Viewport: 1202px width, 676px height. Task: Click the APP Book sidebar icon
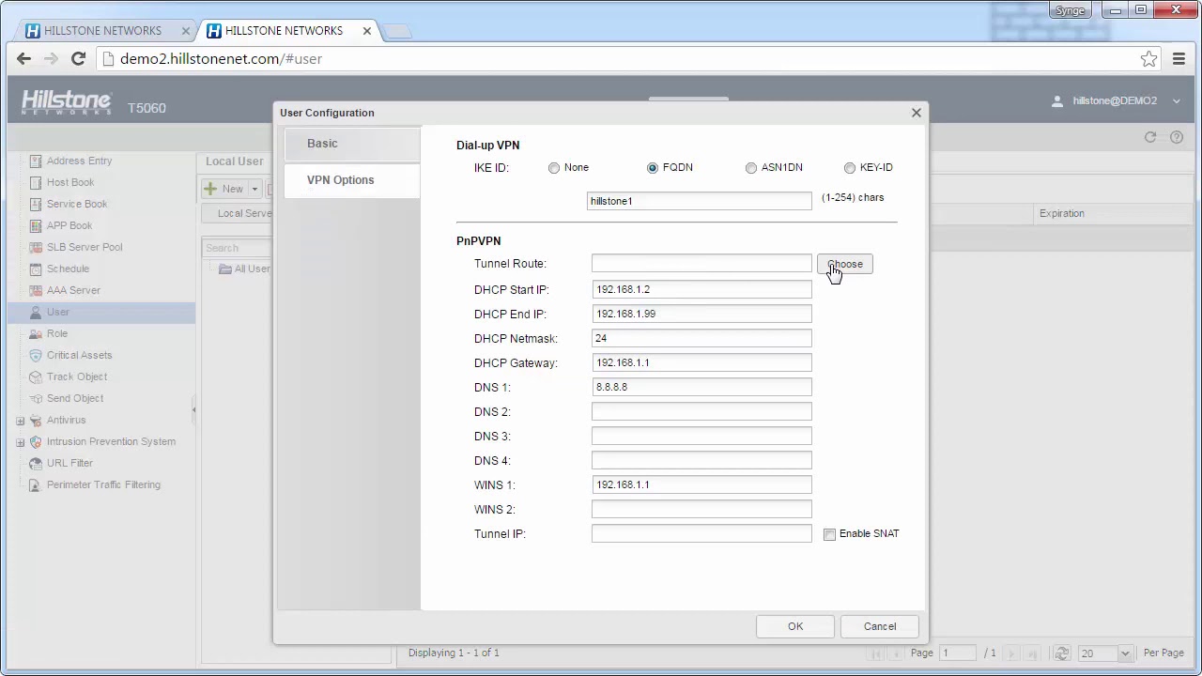(36, 225)
